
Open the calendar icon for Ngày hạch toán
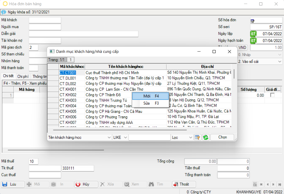tap(253, 41)
